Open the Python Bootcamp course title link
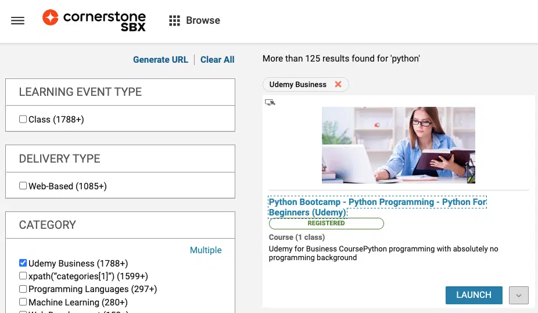This screenshot has height=313, width=538. 377,207
